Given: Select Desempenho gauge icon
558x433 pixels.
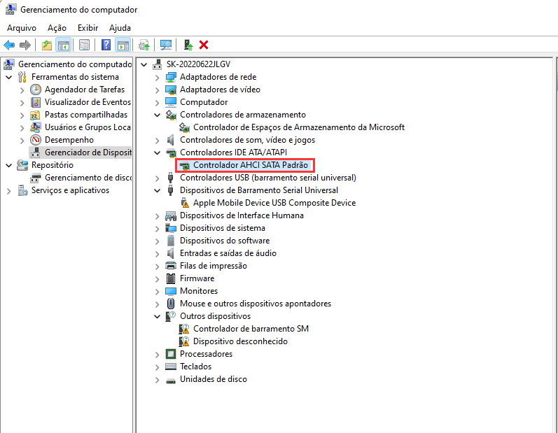Looking at the screenshot, I should [36, 140].
